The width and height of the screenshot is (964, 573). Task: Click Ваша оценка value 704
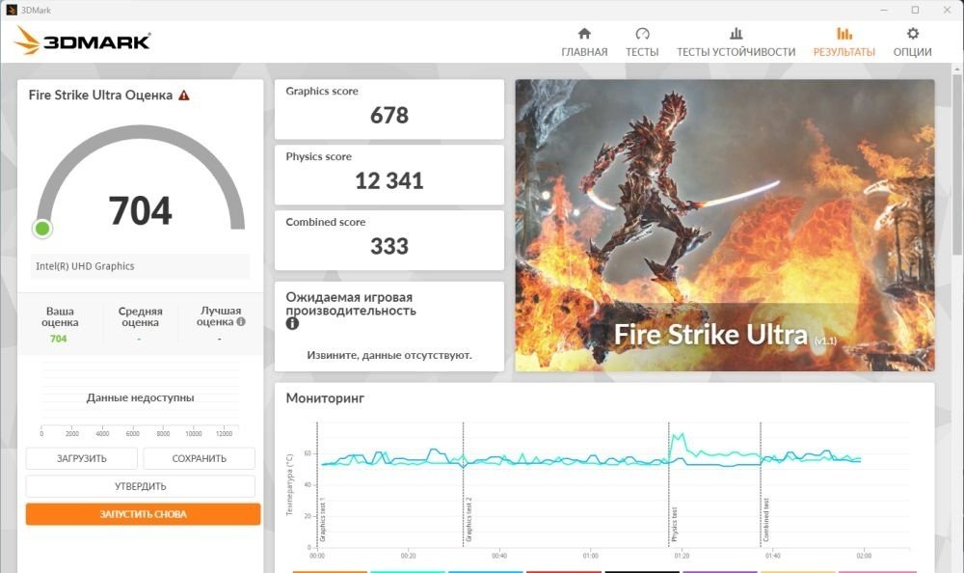tap(59, 339)
